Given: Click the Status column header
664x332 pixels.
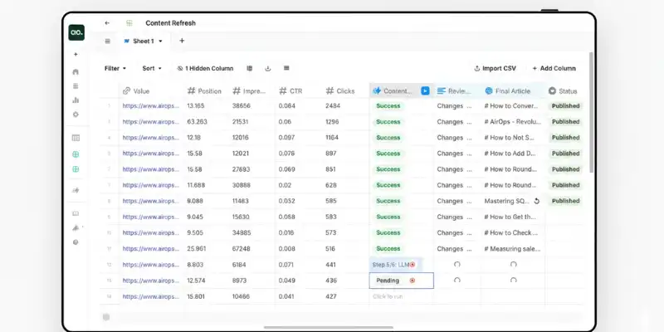Looking at the screenshot, I should (x=563, y=91).
